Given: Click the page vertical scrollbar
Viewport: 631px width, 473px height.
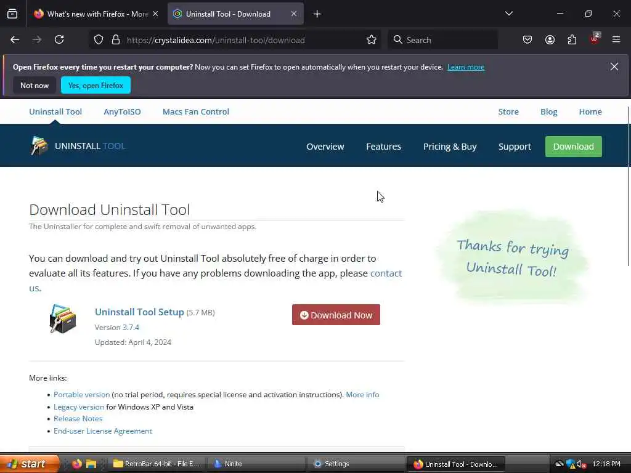Looking at the screenshot, I should (629, 186).
